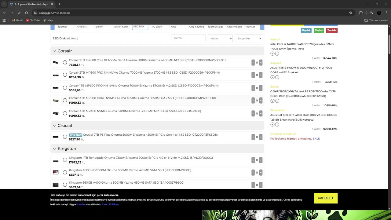The image size is (391, 220).
Task: Open info for Corsair 4TB MP600 CORE
Action: pyautogui.click(x=65, y=100)
